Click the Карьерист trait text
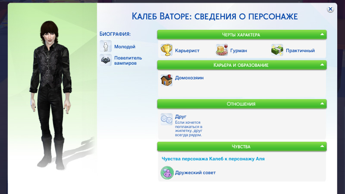This screenshot has height=194, width=345. [187, 50]
